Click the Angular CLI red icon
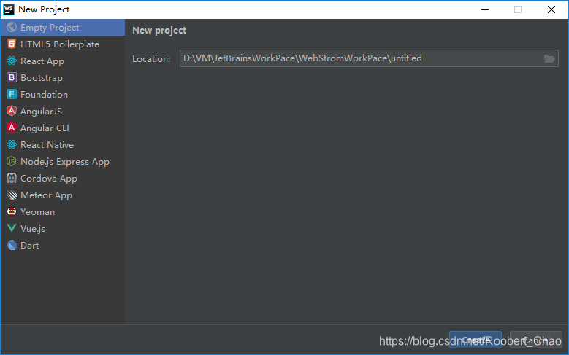Image resolution: width=569 pixels, height=355 pixels. [12, 128]
